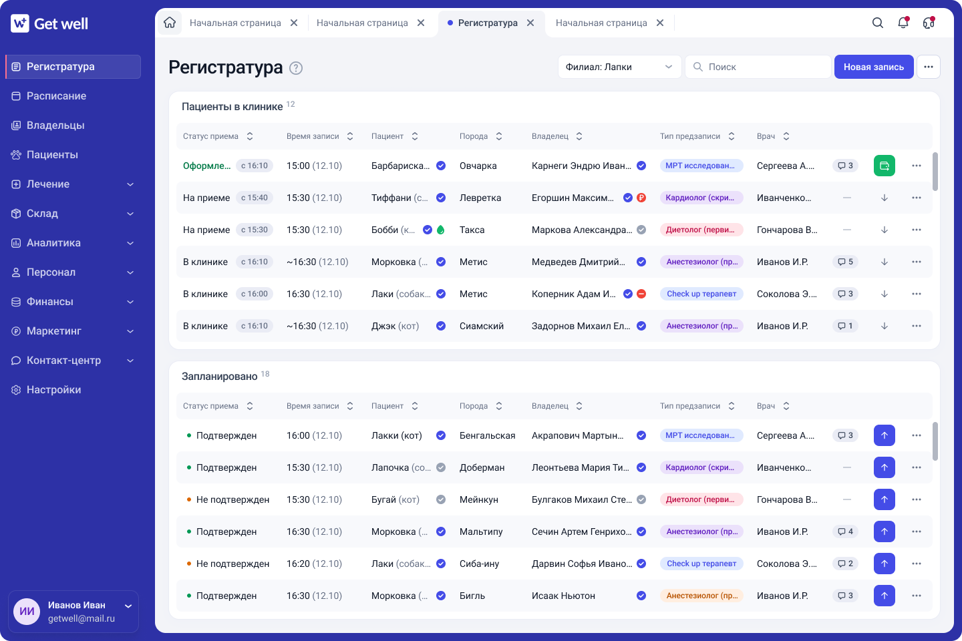Close the Регистратура tab

pyautogui.click(x=530, y=23)
